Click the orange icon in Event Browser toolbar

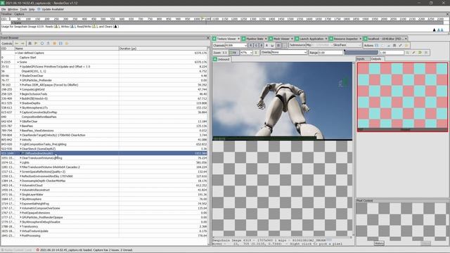[54, 44]
